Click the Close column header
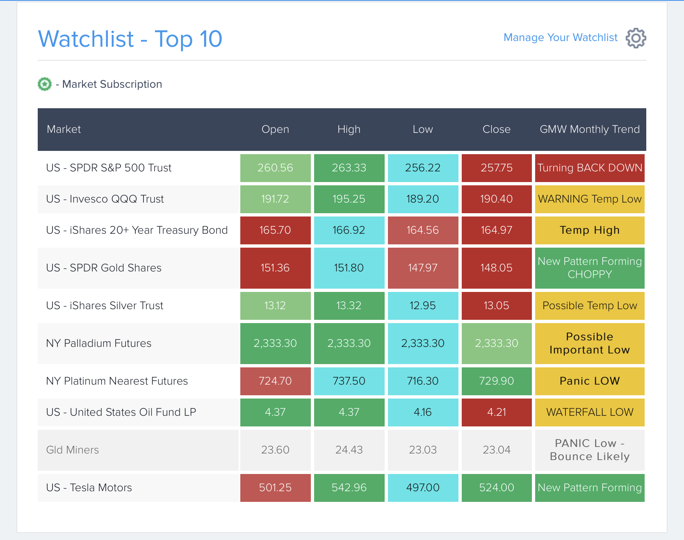 (497, 129)
